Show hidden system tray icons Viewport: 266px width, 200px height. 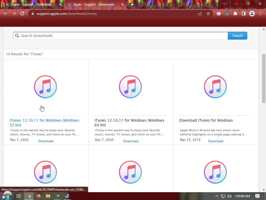[217, 196]
